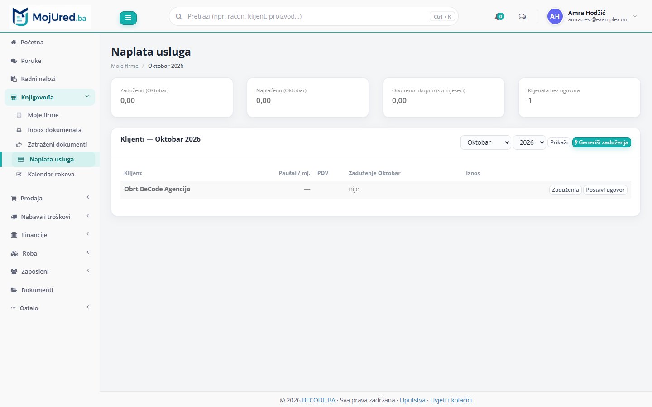Click the Zaposleni people icon
Viewport: 652px width, 407px height.
[14, 272]
